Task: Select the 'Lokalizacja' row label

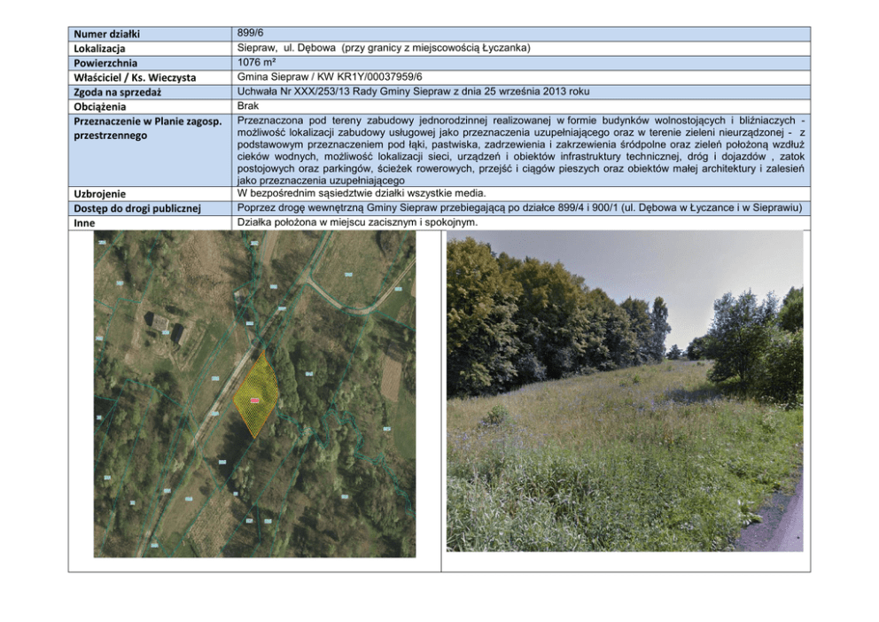Action: pyautogui.click(x=100, y=49)
